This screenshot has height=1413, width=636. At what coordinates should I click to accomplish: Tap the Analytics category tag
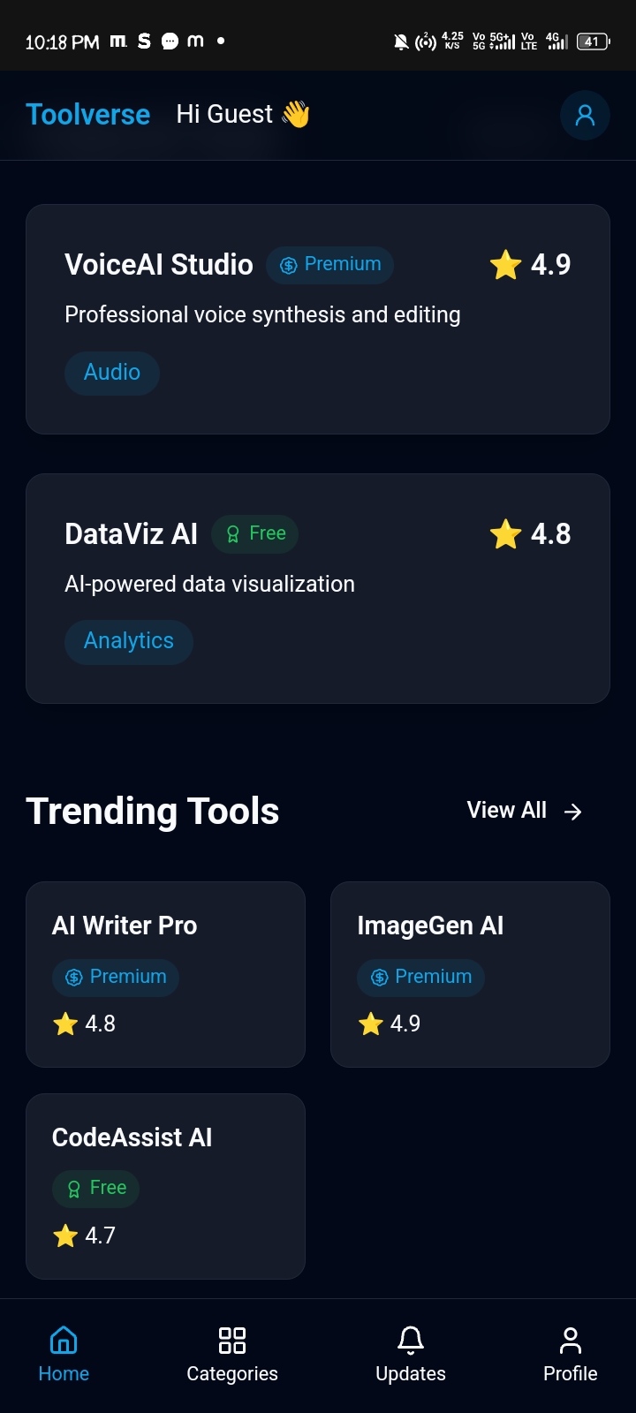129,641
